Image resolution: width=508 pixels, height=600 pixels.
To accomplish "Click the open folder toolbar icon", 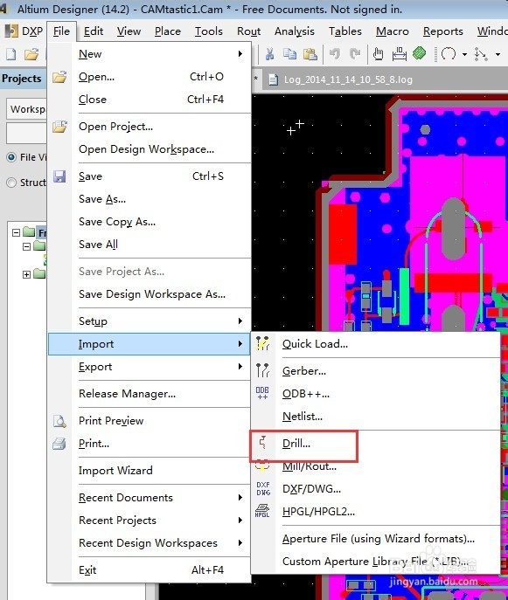I will [x=31, y=54].
